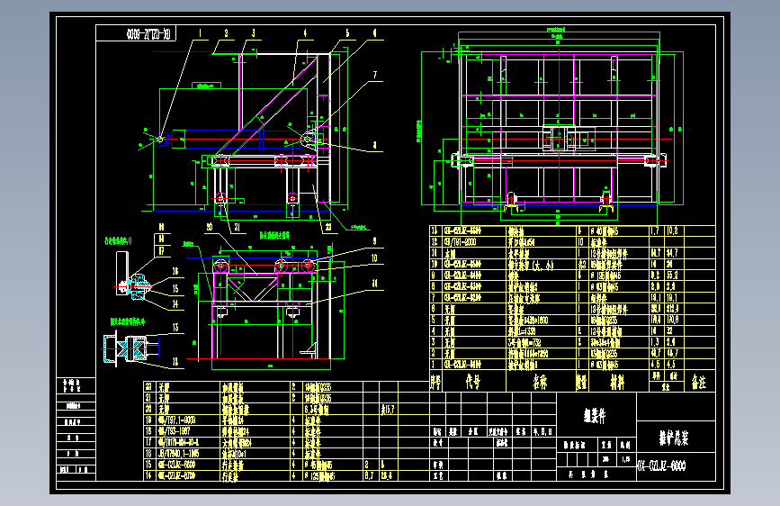Click leader callout number 5 above side view

click(347, 33)
